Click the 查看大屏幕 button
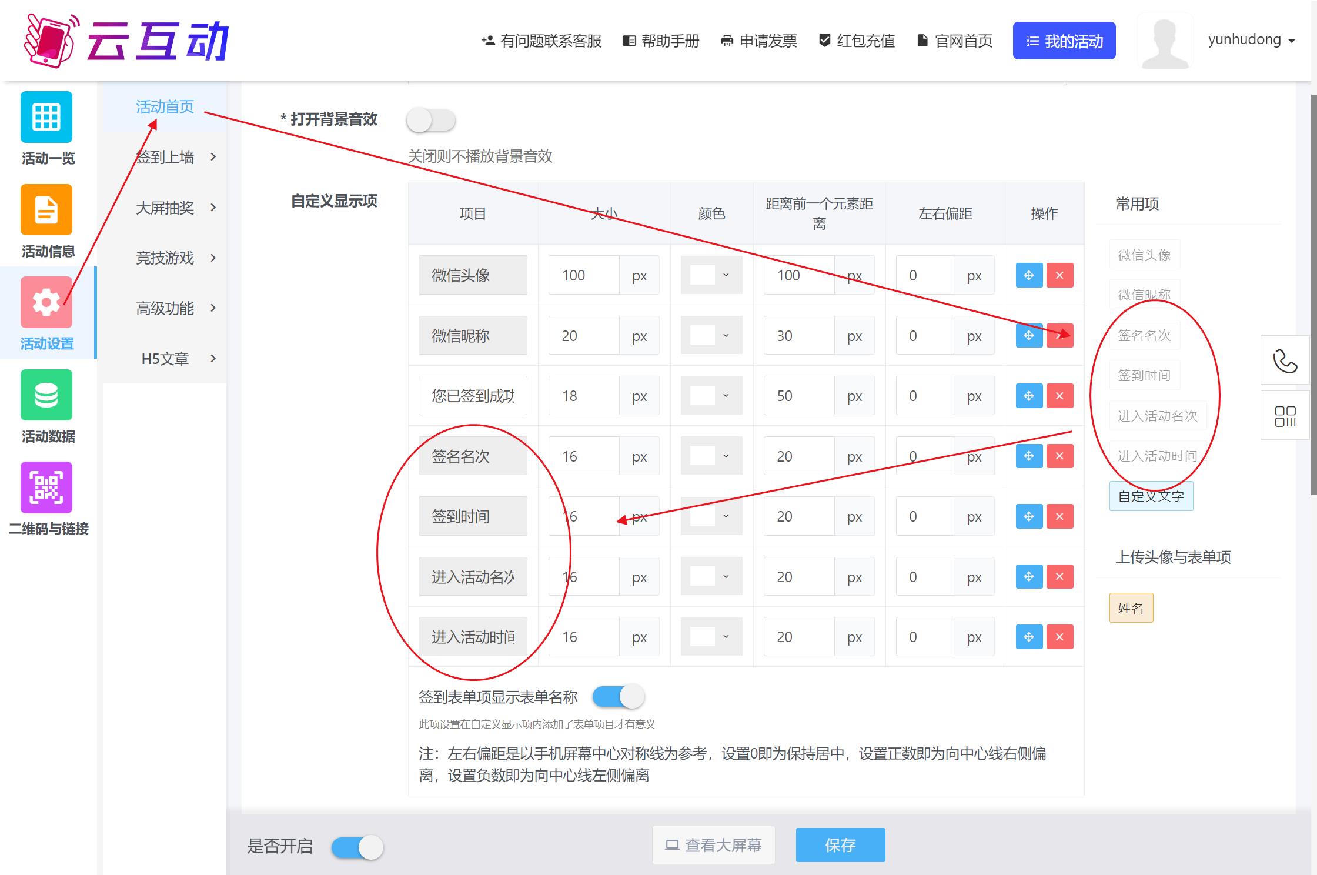Viewport: 1317px width, 875px height. click(713, 845)
